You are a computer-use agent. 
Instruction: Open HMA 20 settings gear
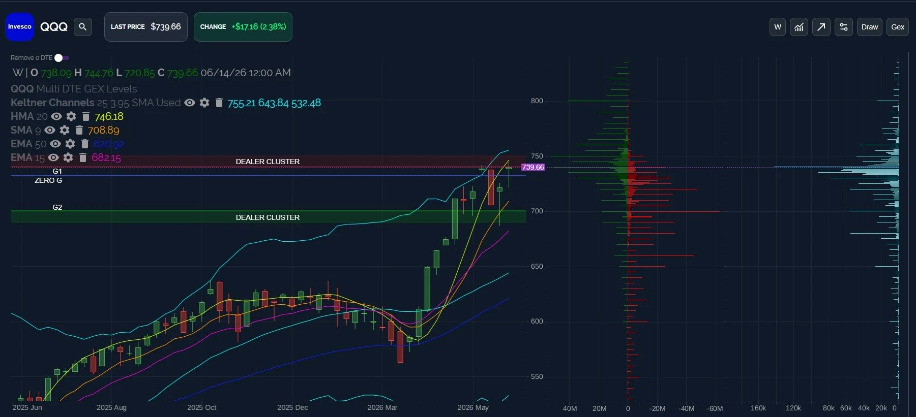pos(71,116)
